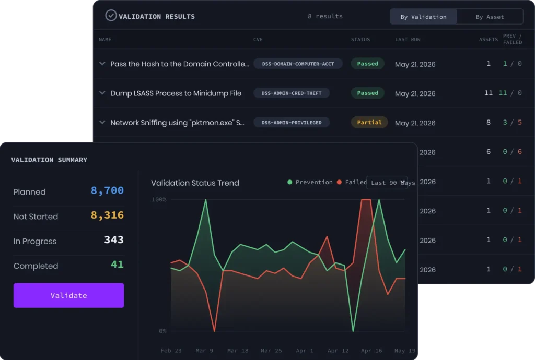The image size is (535, 360).
Task: Switch to the By Asset tab
Action: click(x=490, y=17)
